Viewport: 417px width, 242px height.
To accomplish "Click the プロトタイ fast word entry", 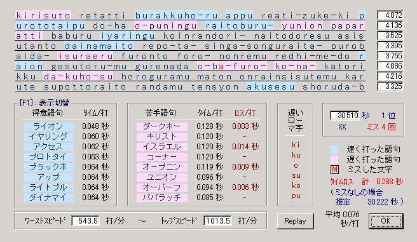I will coord(48,157).
